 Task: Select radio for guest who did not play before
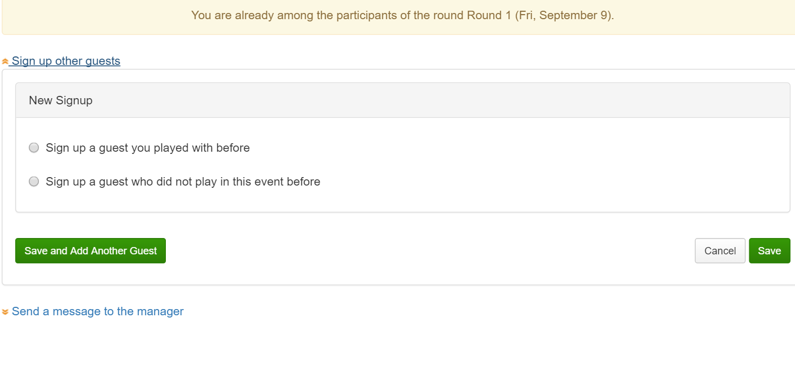click(34, 182)
